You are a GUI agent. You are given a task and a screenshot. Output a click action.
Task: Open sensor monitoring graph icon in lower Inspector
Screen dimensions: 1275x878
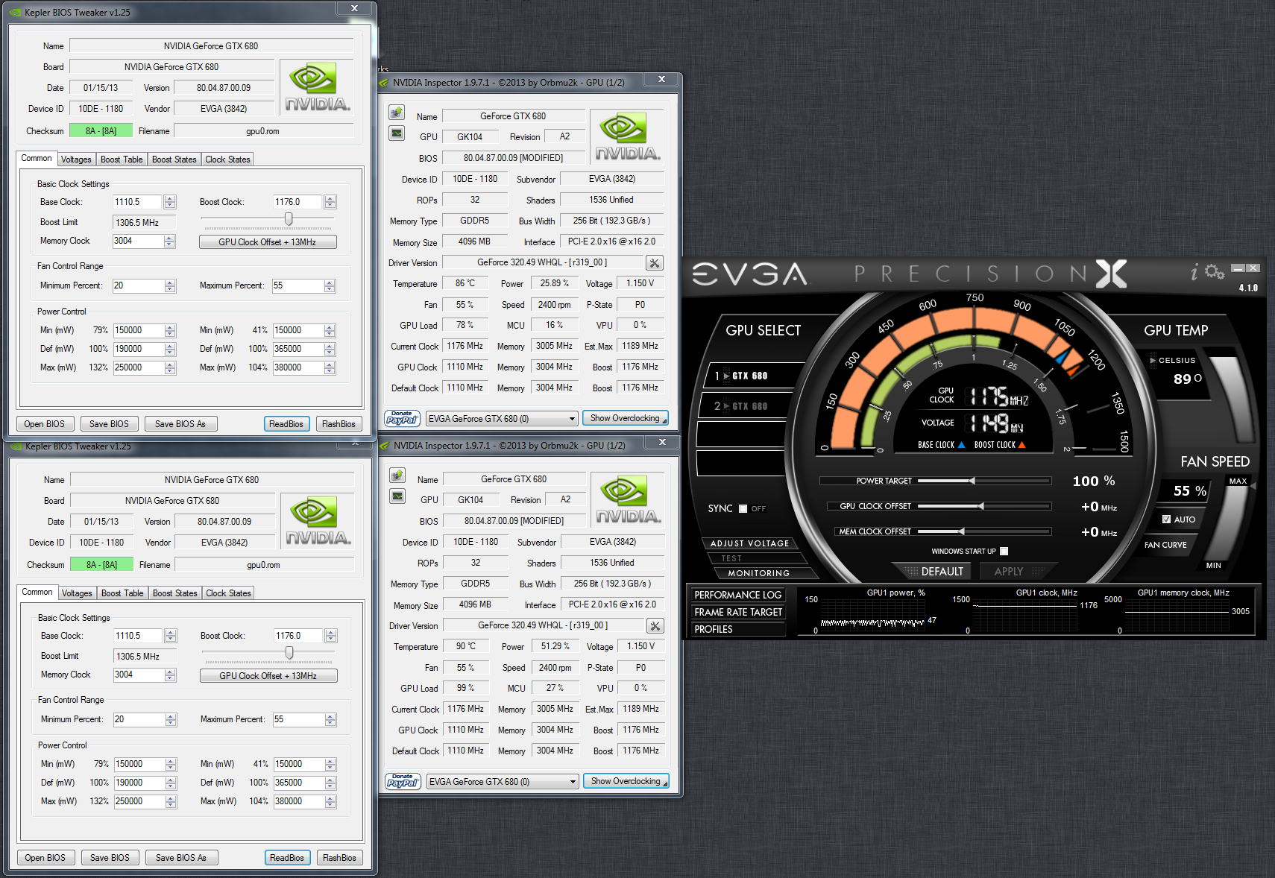(397, 496)
